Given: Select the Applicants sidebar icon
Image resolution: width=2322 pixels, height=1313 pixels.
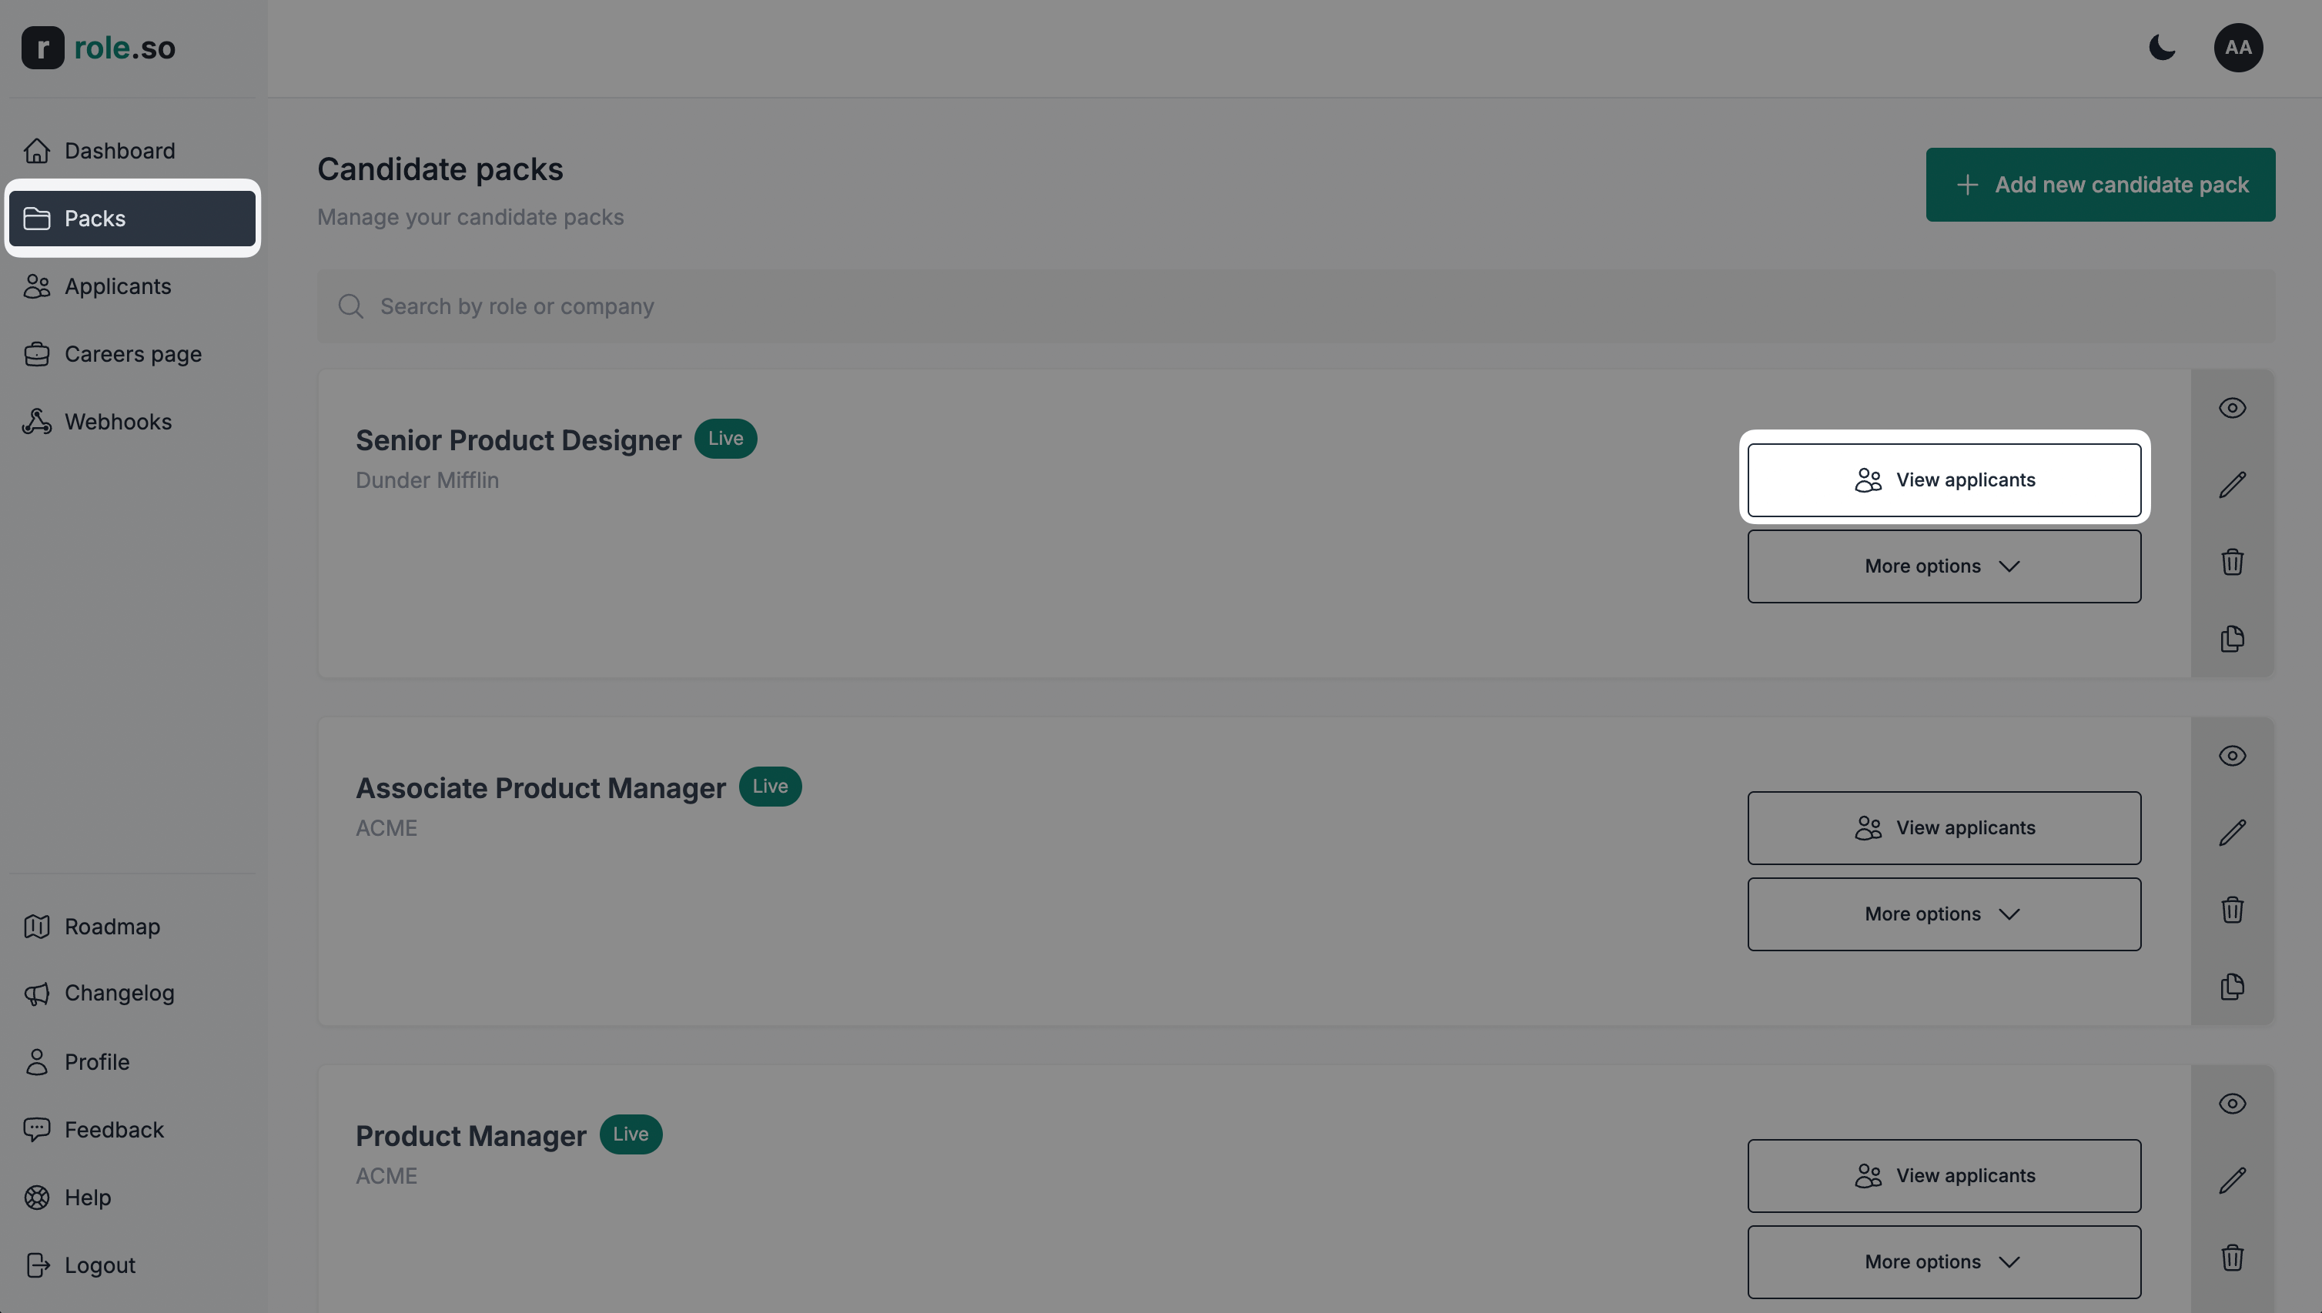Looking at the screenshot, I should (37, 286).
